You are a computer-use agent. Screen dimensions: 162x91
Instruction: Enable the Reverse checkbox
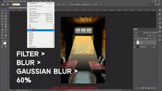coord(70,5)
